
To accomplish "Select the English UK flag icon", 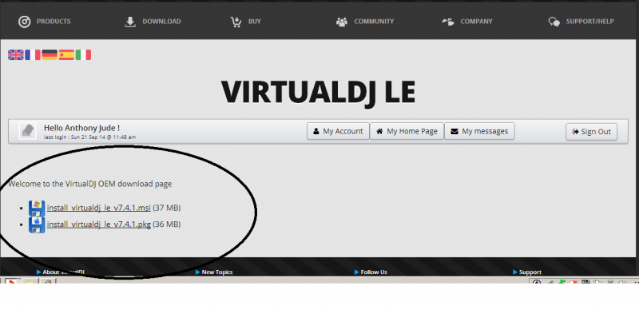I will [16, 54].
